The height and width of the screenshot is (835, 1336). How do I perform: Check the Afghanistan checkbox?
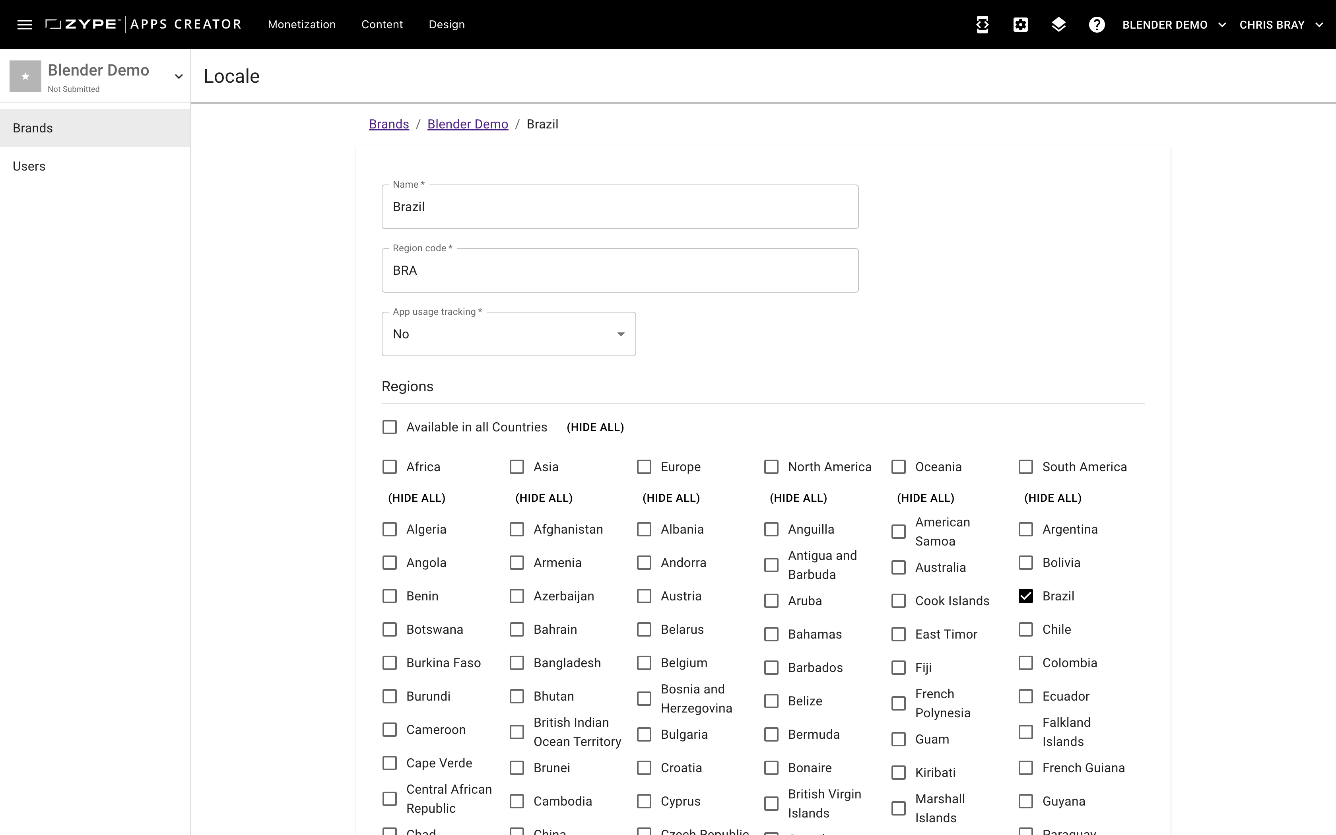point(517,529)
